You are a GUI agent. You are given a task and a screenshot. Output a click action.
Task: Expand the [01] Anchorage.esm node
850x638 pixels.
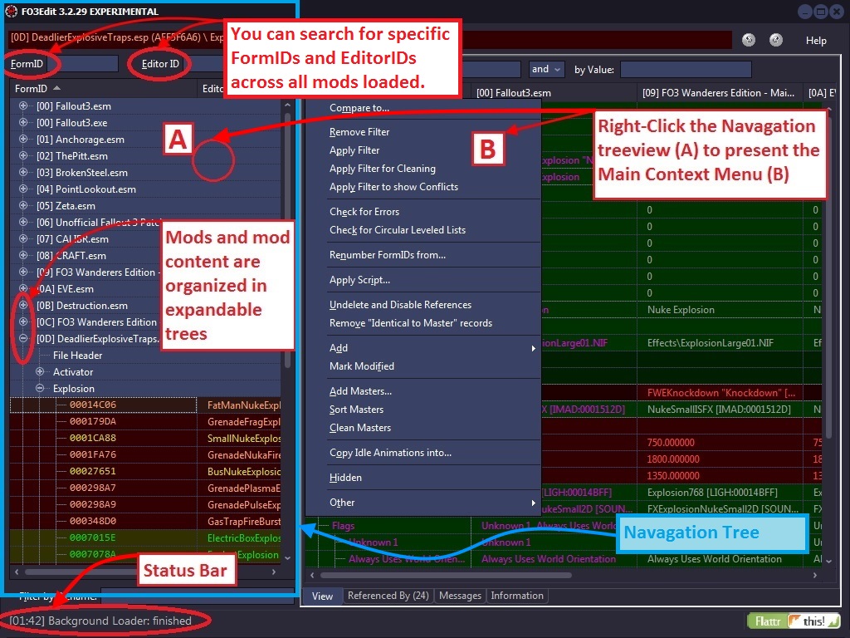(23, 139)
